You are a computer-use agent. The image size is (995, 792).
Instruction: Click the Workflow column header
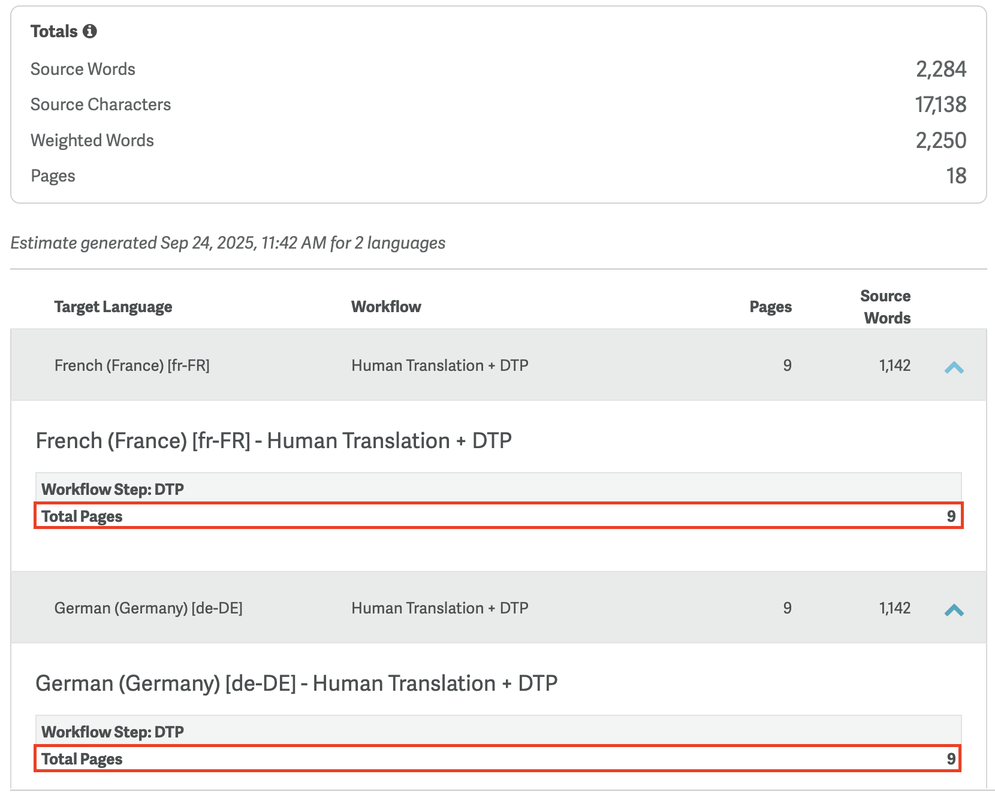point(386,307)
